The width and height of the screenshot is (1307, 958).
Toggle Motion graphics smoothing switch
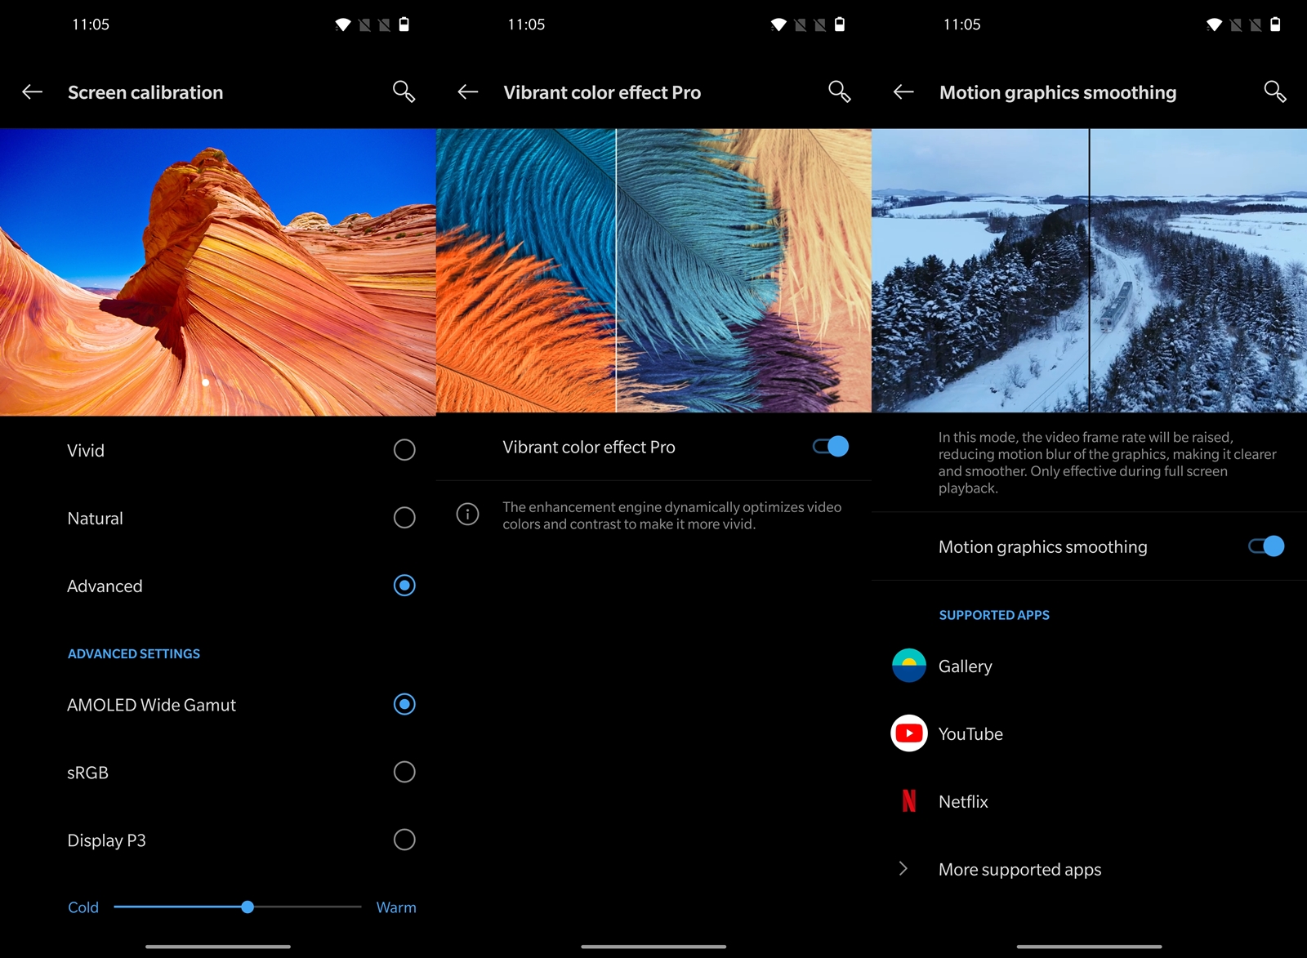(1266, 546)
